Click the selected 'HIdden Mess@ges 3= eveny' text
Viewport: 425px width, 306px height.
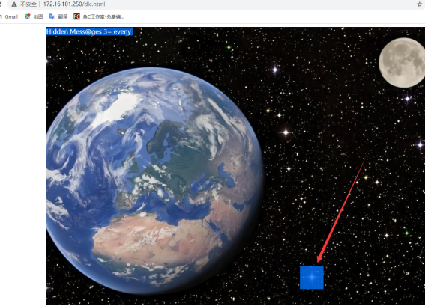click(x=89, y=31)
